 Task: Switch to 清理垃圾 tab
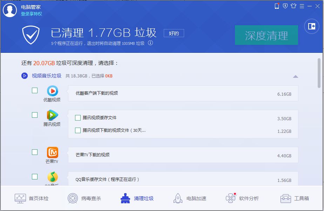pos(137,198)
